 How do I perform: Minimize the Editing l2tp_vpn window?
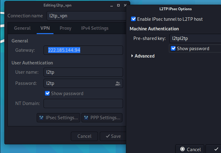coord(111,6)
